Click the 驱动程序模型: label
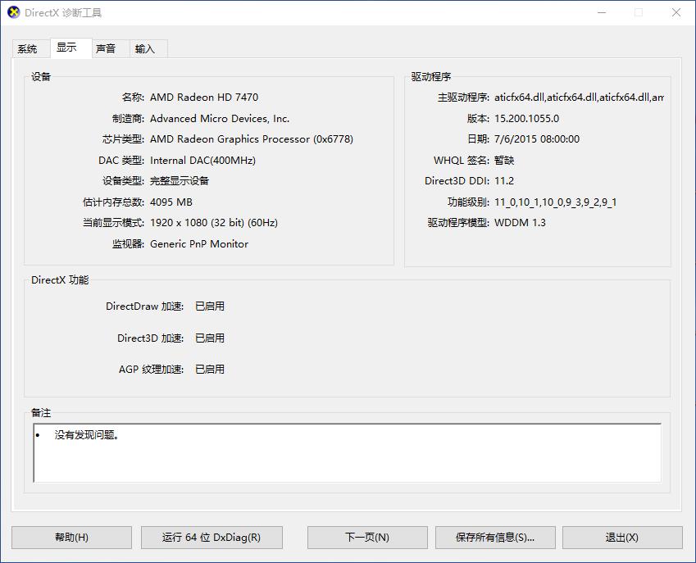 coord(458,222)
